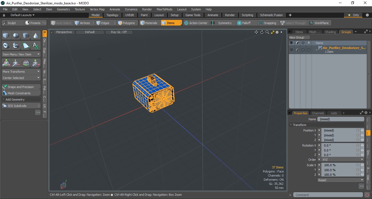The width and height of the screenshot is (372, 199).
Task: Open layout settings gear at top right
Action: click(367, 15)
